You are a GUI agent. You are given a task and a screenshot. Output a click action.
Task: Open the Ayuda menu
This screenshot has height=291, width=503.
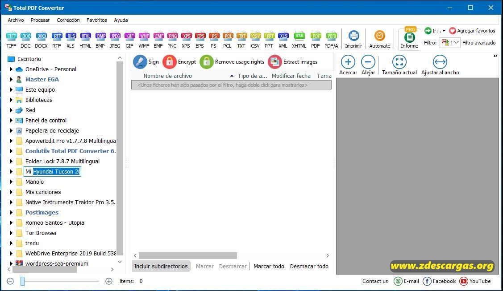[x=121, y=20]
